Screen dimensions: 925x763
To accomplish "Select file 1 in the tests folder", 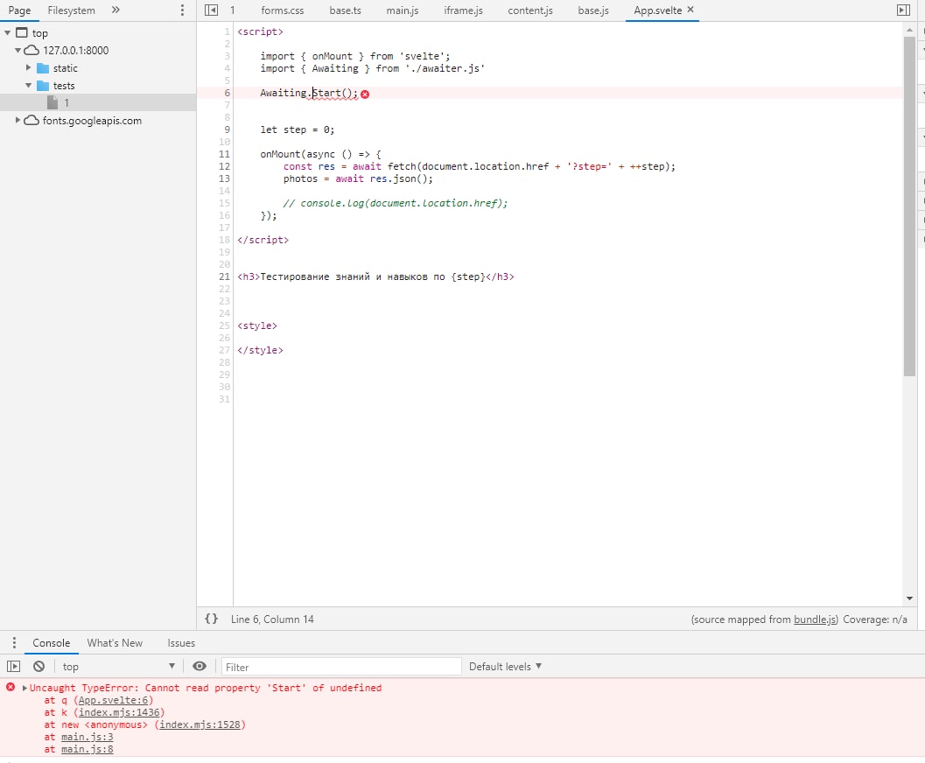I will click(x=98, y=102).
